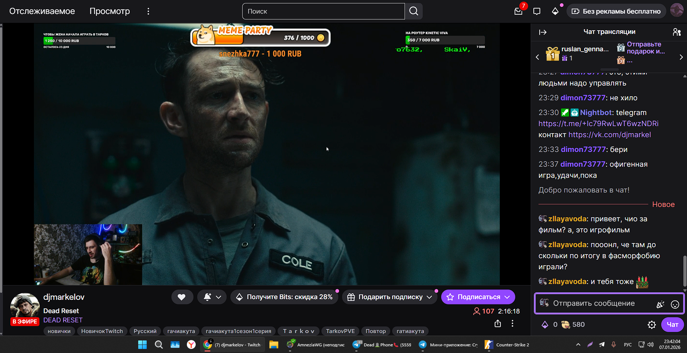687x353 pixels.
Task: Open the DEAD RESET game category link
Action: pyautogui.click(x=63, y=320)
